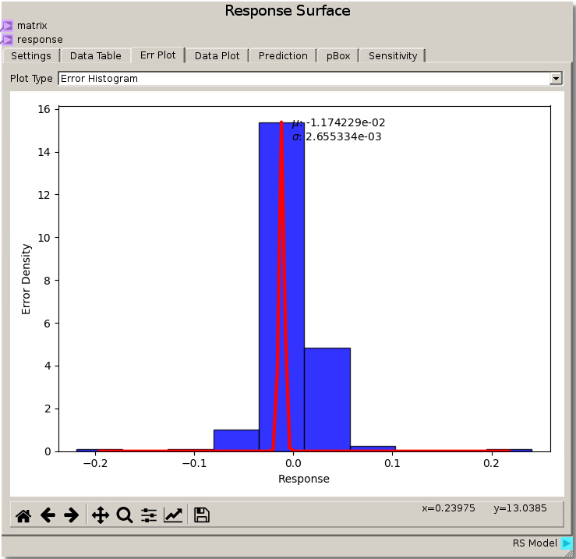Screen dimensions: 576x559
Task: Click the Home reset view icon
Action: [x=23, y=515]
